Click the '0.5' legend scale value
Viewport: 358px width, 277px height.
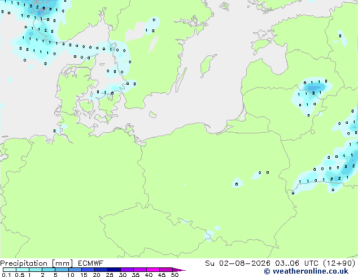pos(20,275)
